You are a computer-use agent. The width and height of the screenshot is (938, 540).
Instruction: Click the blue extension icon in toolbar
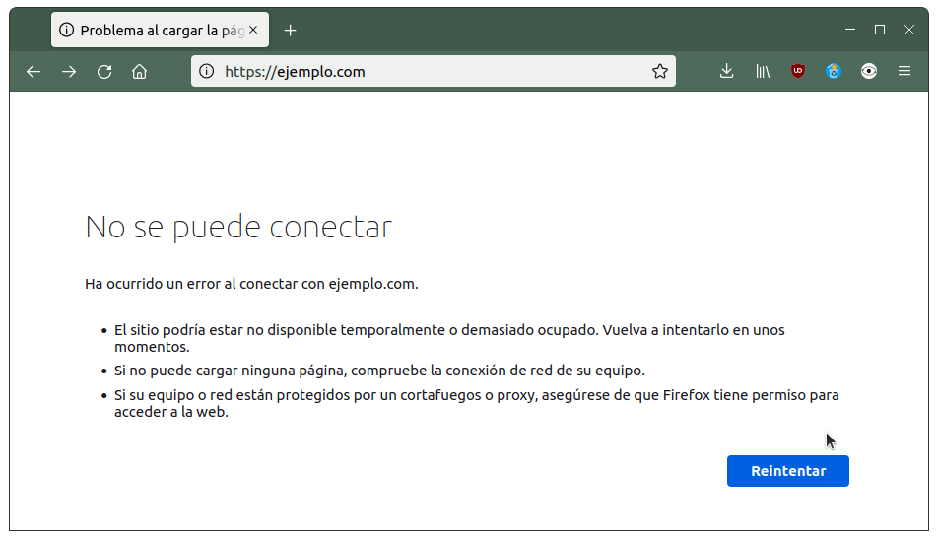[x=834, y=71]
